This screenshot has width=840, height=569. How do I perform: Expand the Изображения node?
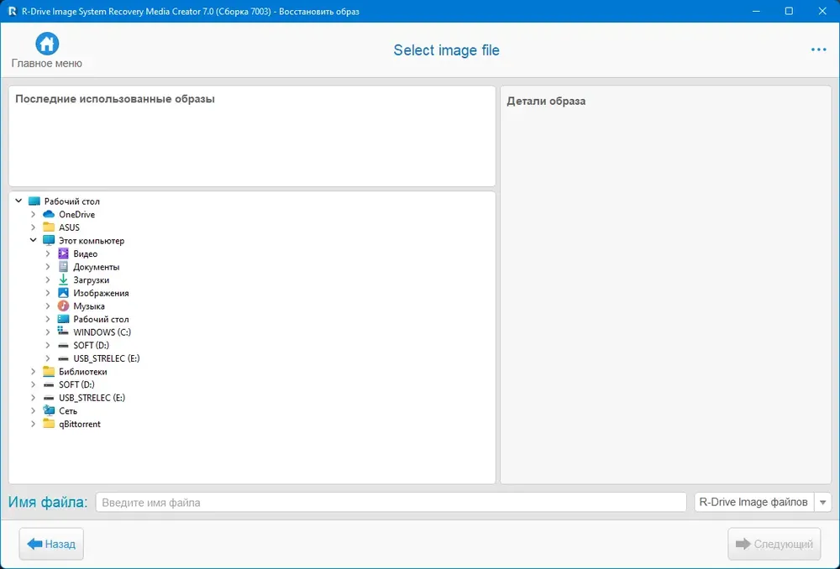(x=48, y=293)
